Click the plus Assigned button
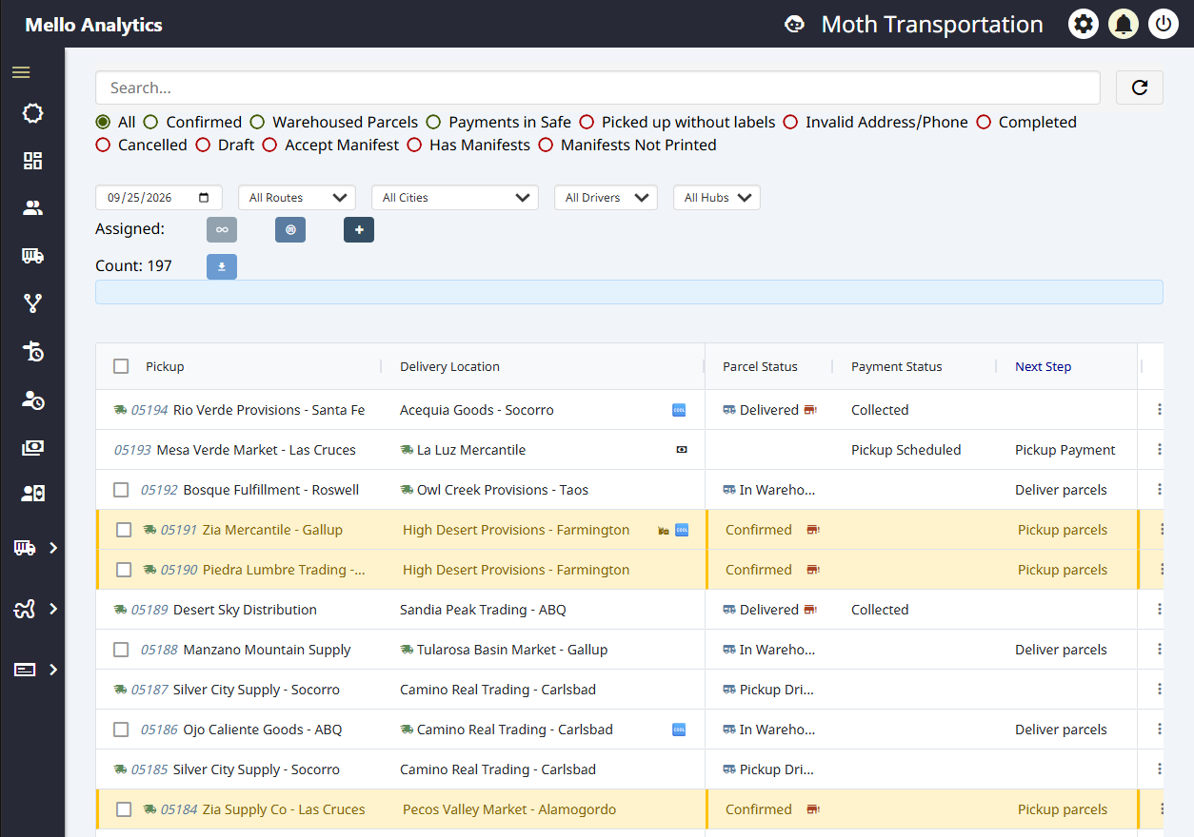This screenshot has height=837, width=1194. click(359, 229)
